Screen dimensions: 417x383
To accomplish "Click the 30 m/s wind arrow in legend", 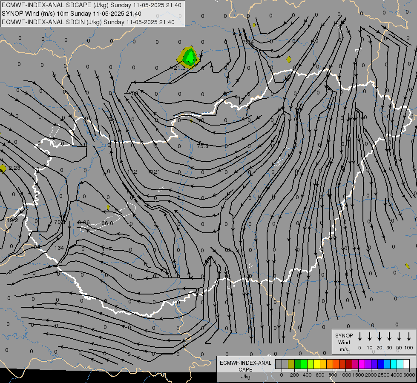I will tap(389, 336).
